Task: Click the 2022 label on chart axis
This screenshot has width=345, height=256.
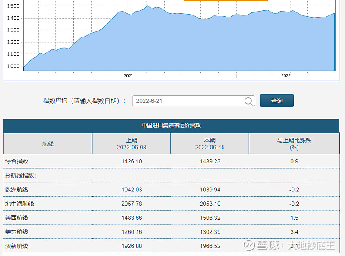Action: pos(286,76)
